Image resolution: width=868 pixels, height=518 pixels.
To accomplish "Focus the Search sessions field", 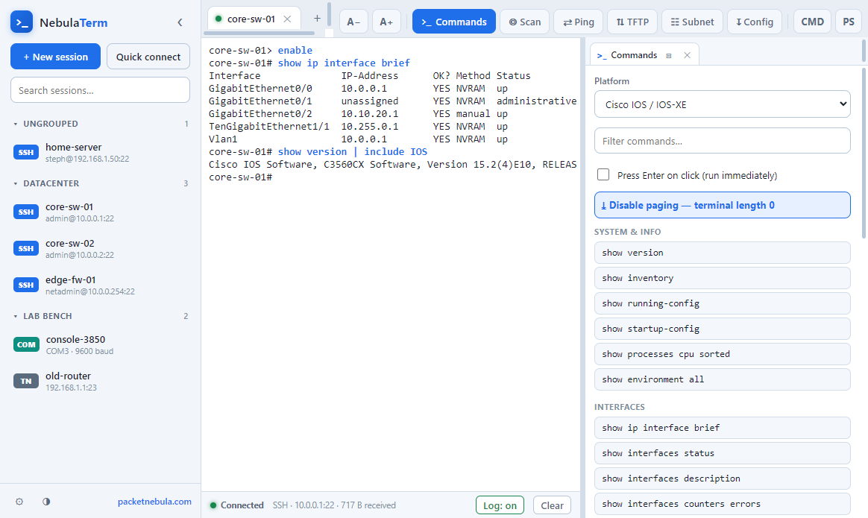I will pos(100,89).
